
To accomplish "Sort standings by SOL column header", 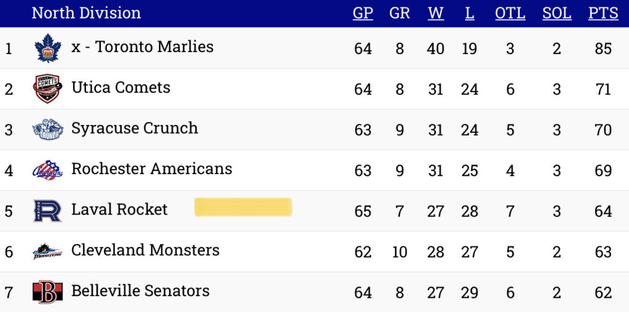I will pos(557,13).
